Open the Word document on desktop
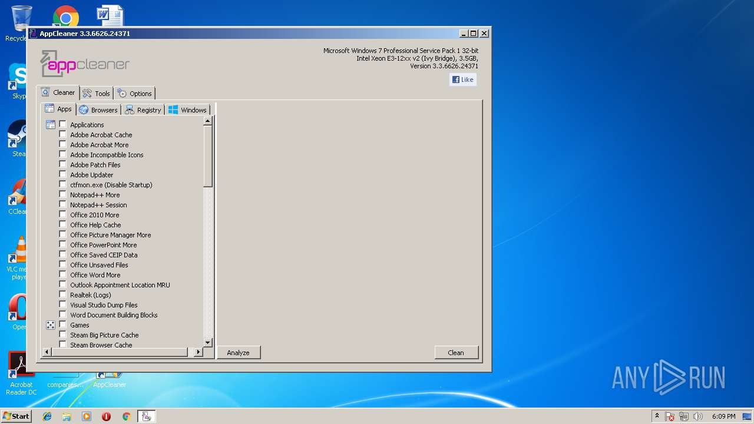Viewport: 754px width, 424px height. point(110,15)
